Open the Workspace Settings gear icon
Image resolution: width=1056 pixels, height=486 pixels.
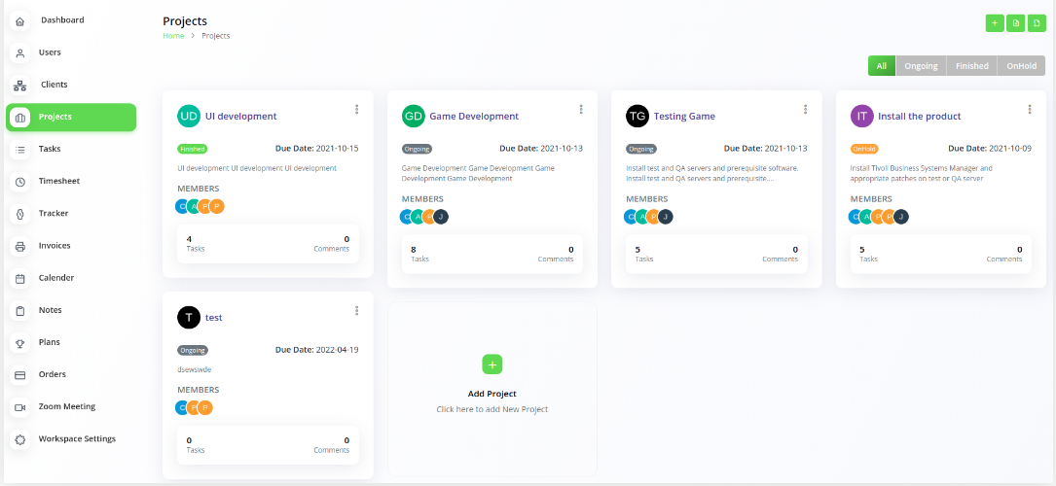click(20, 439)
